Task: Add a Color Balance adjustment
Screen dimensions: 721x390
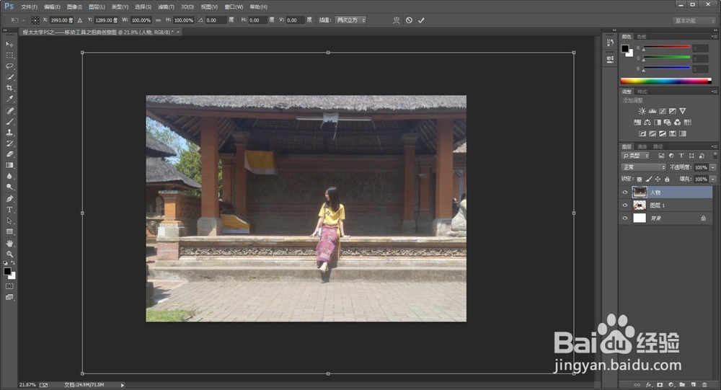Action: click(x=647, y=123)
